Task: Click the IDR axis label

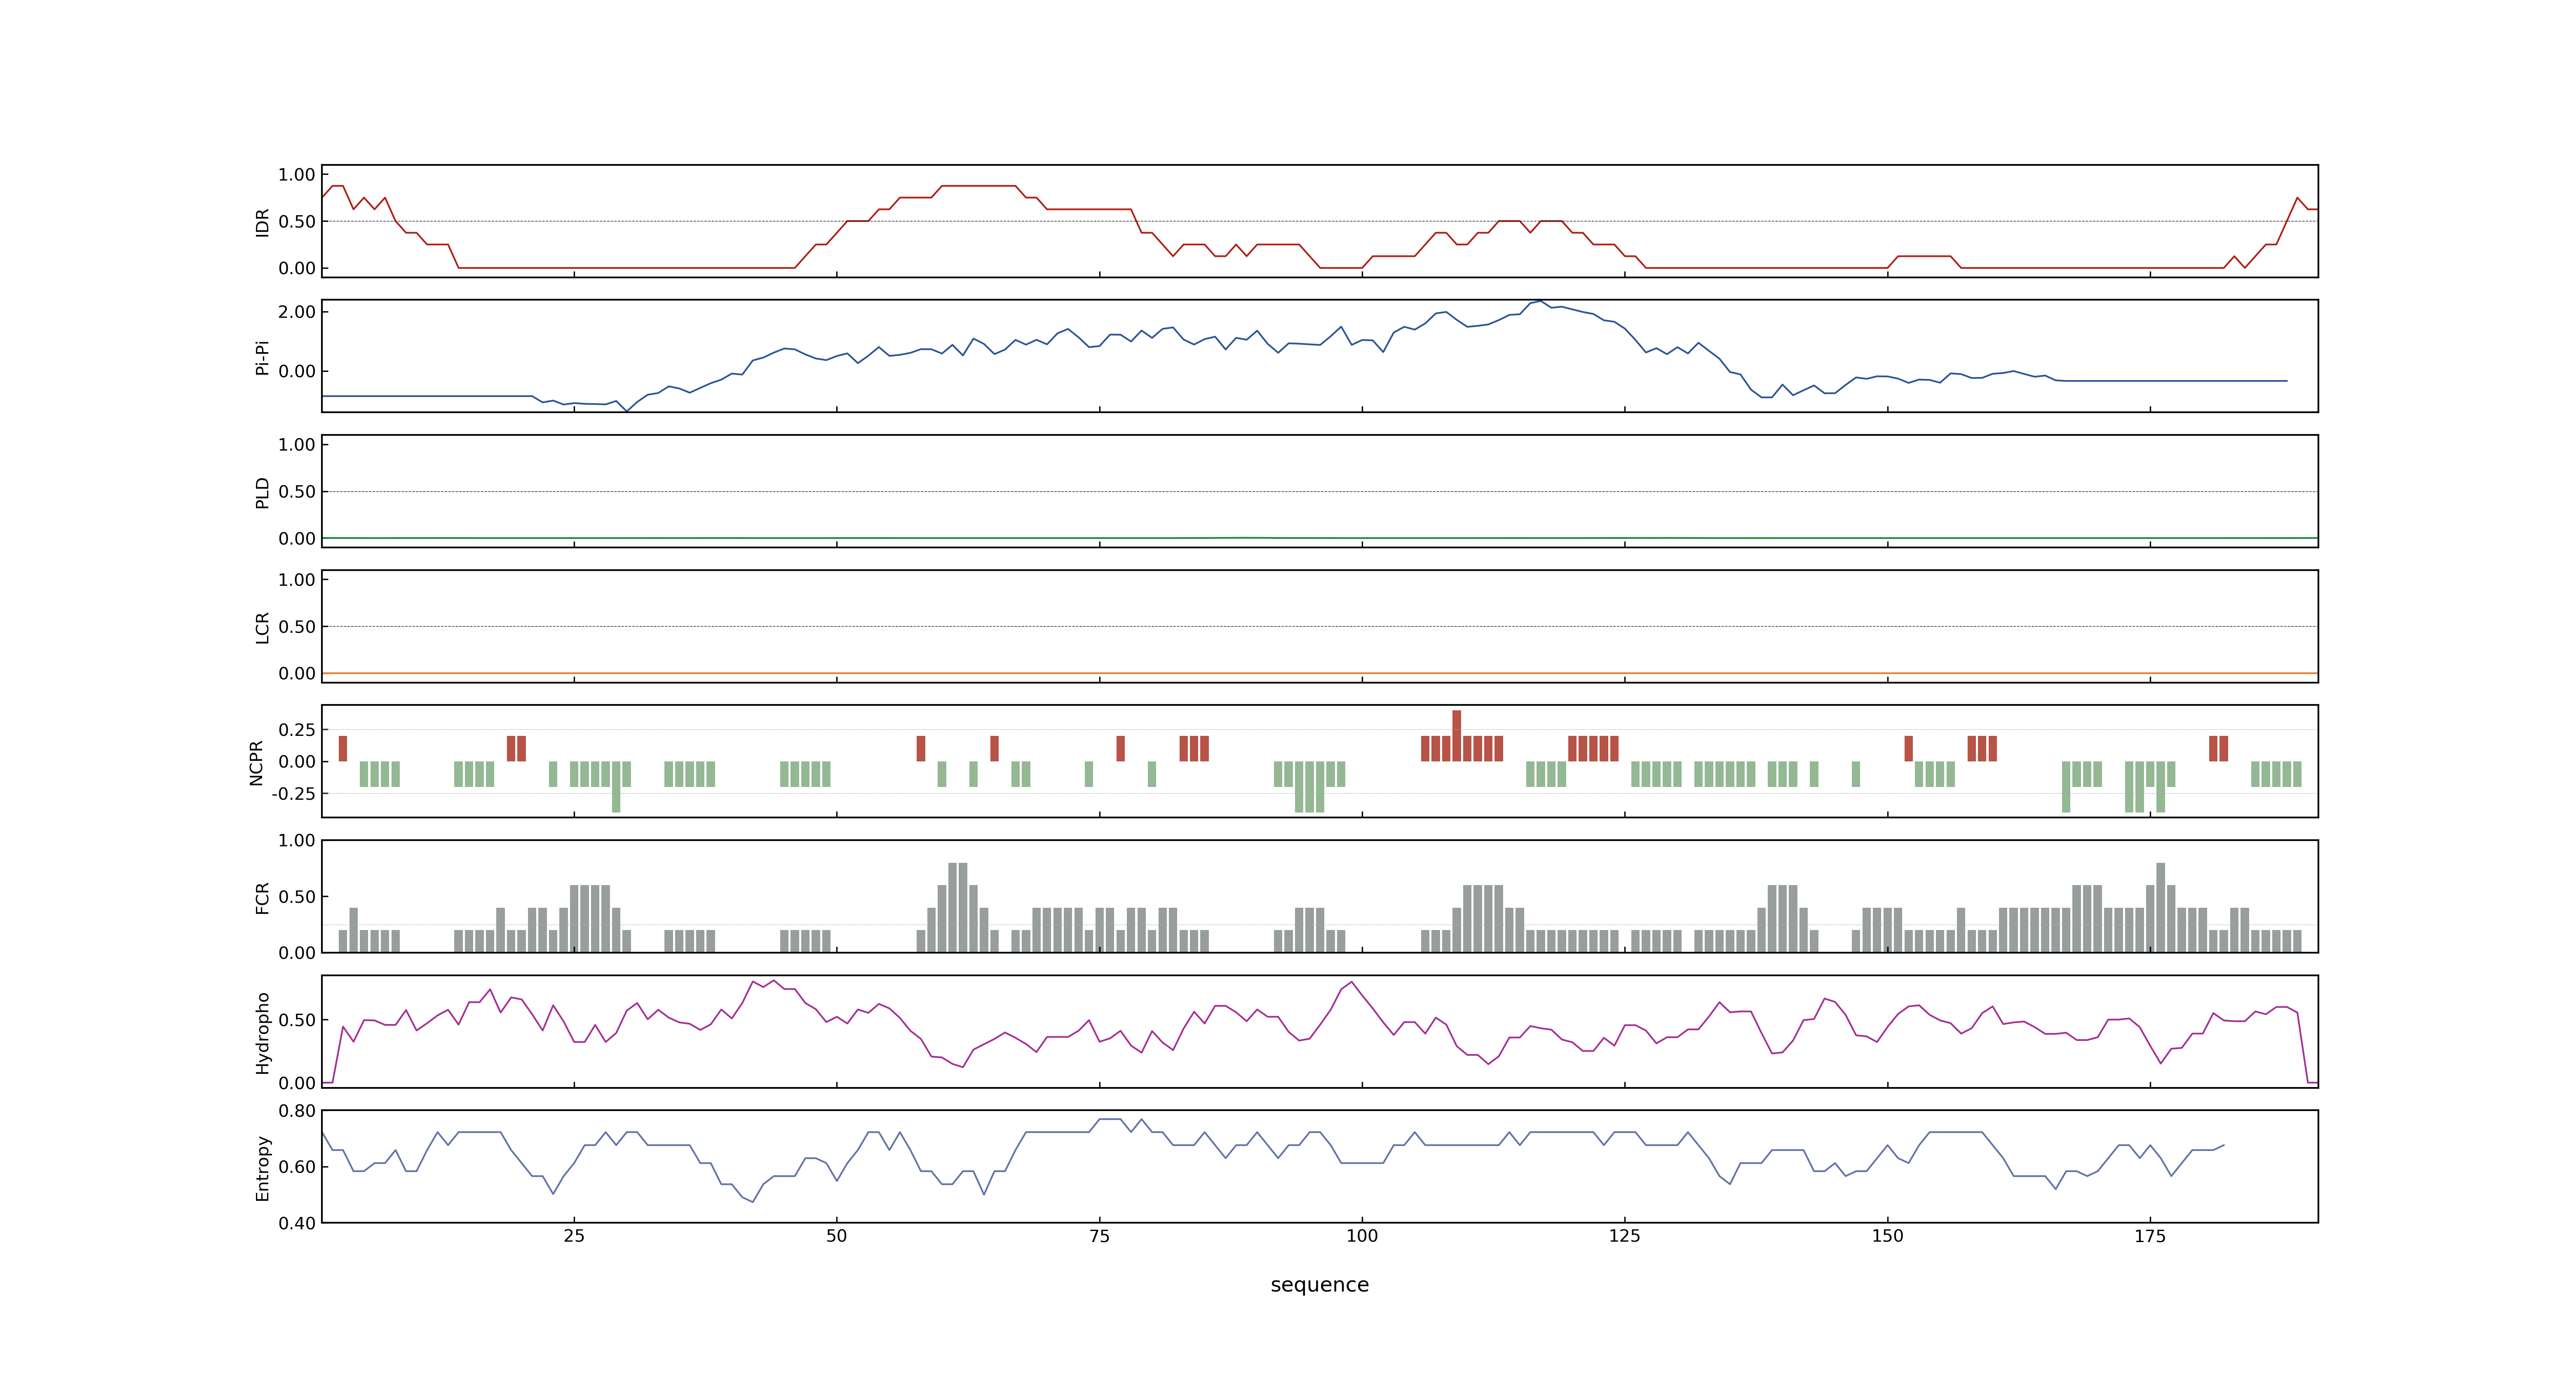Action: [262, 222]
